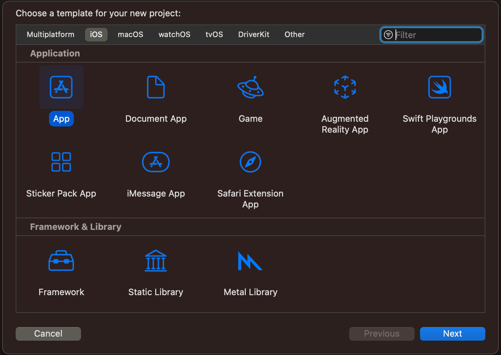Screen dimensions: 501x355
Task: Switch to the iOS tab
Action: (96, 35)
